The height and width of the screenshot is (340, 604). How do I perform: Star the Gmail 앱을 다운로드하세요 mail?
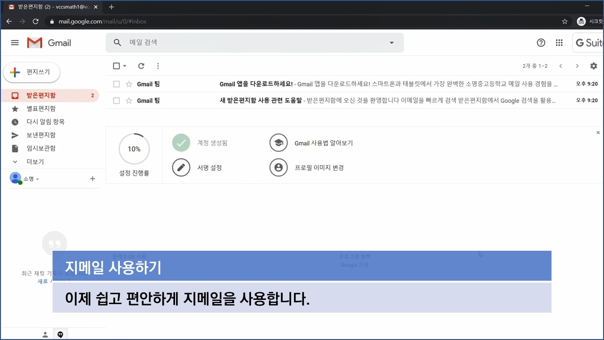[x=129, y=84]
